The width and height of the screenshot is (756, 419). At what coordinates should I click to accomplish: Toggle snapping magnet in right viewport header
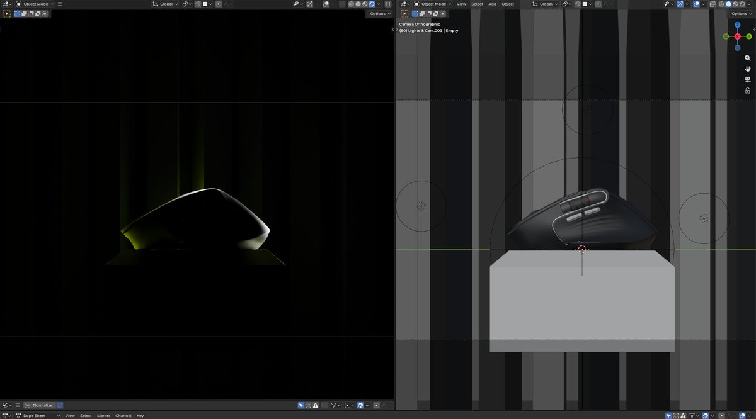click(x=578, y=4)
